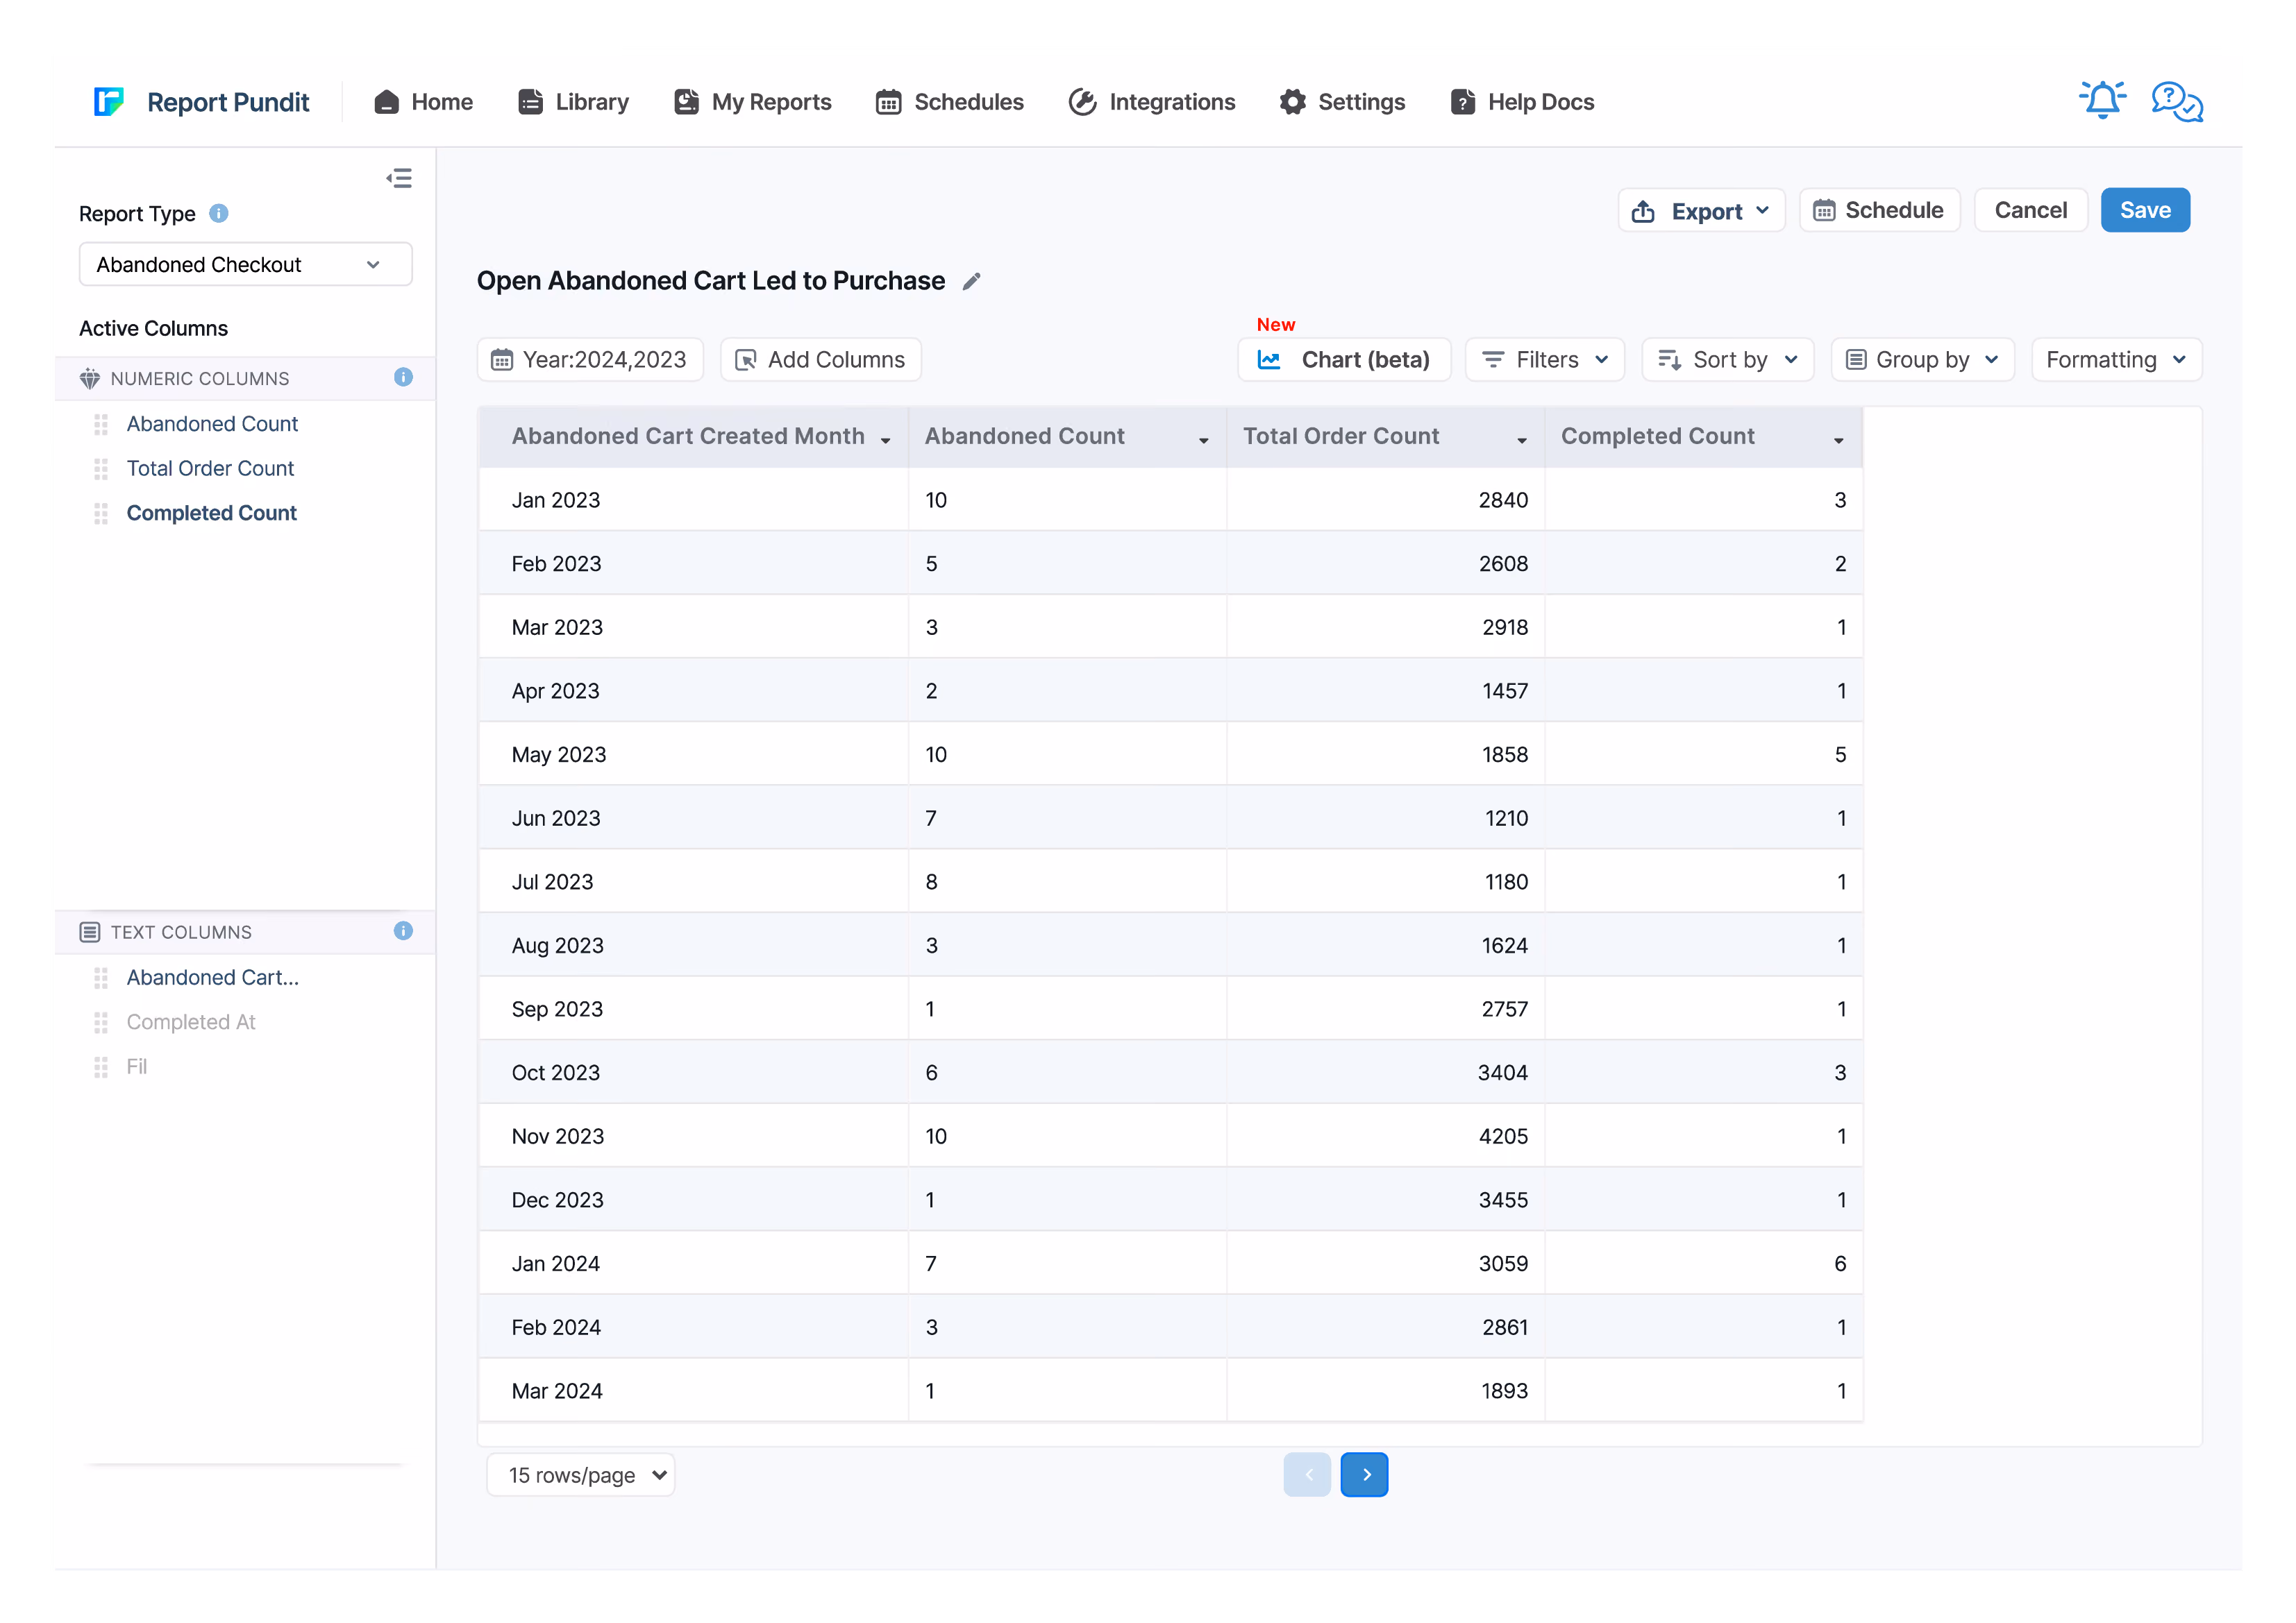Open the Abandoned Checkout report type dropdown
Image resolution: width=2296 pixels, height=1623 pixels.
245,265
